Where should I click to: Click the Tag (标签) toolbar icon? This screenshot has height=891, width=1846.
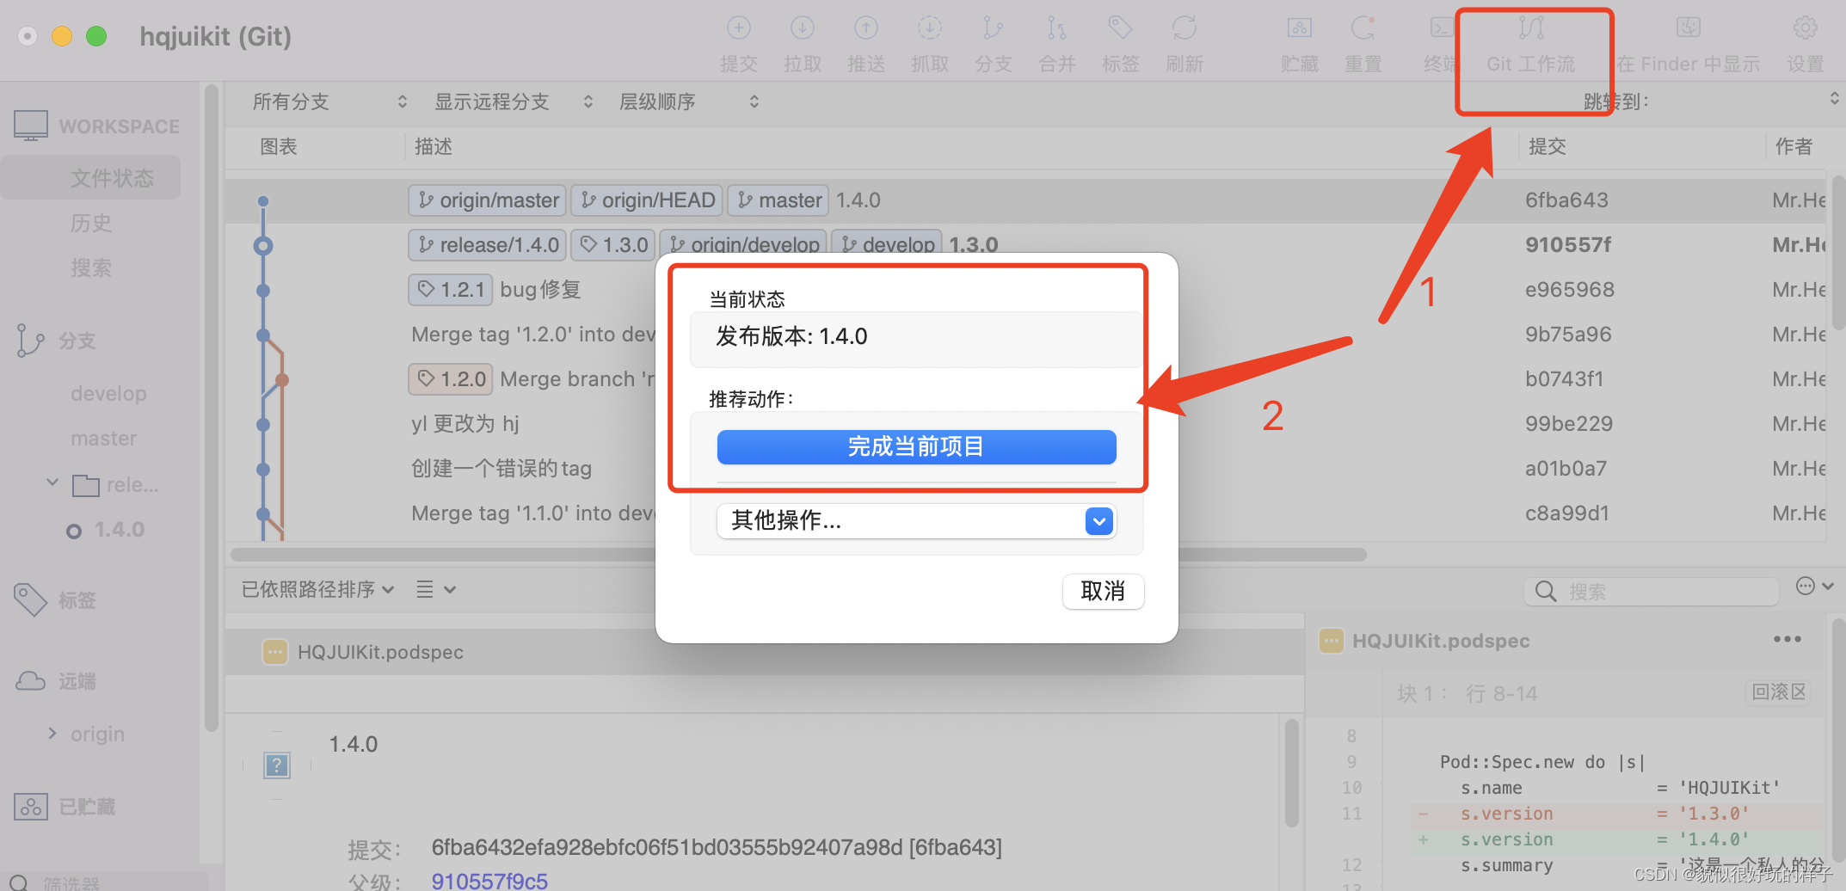click(x=1121, y=29)
